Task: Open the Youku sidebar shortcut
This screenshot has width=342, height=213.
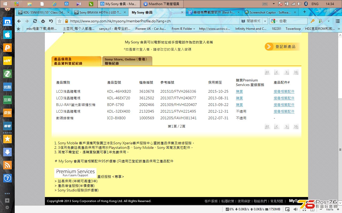Action: [7, 87]
